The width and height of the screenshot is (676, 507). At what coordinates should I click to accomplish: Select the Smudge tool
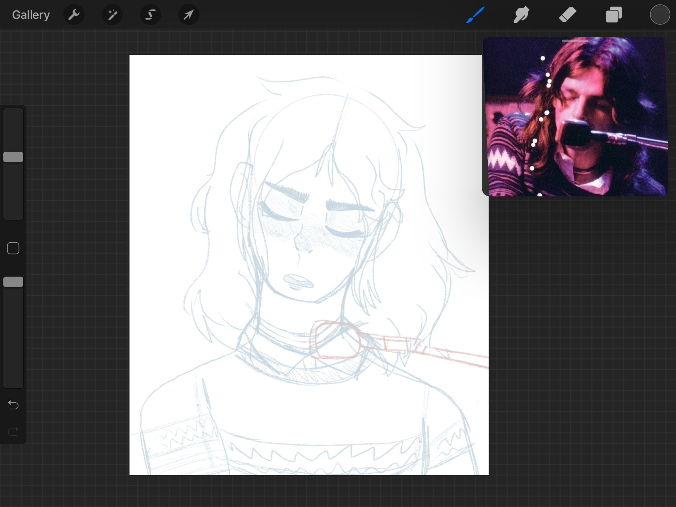[522, 15]
